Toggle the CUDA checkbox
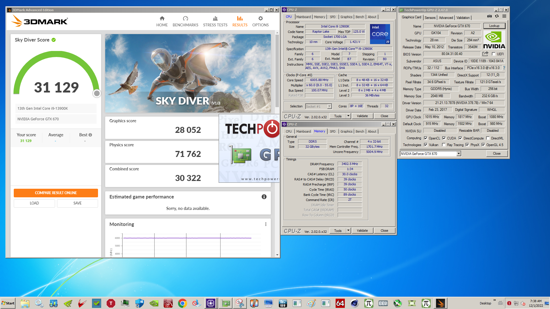 click(x=444, y=138)
